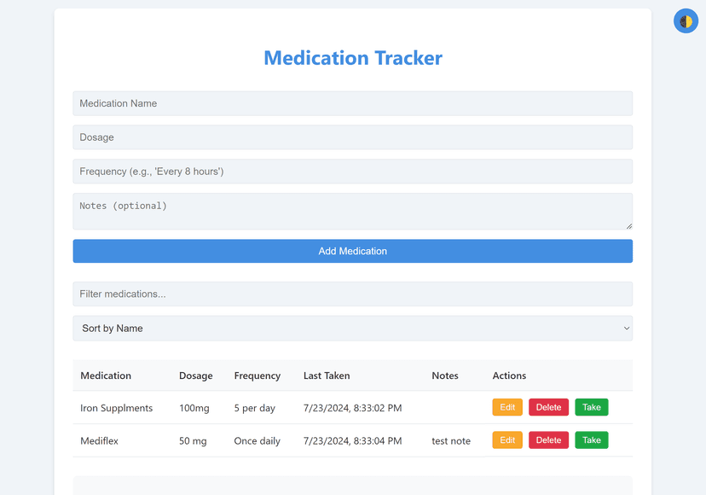Click the Frequency column header
The height and width of the screenshot is (495, 706).
(258, 376)
